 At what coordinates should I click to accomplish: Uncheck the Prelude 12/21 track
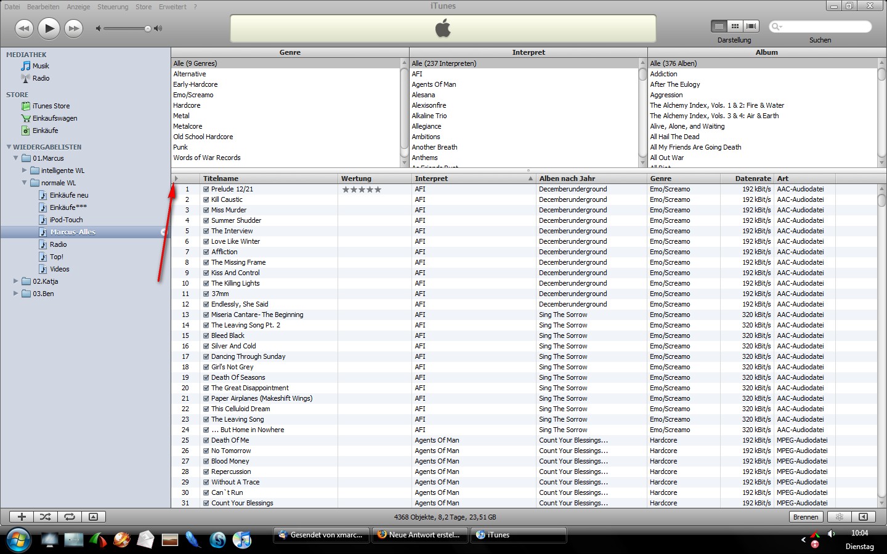(x=206, y=190)
